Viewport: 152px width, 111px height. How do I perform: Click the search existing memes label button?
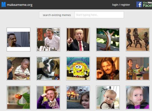point(57,15)
